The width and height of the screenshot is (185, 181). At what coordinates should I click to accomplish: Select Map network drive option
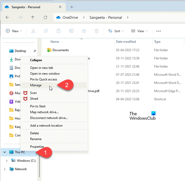click(x=44, y=112)
